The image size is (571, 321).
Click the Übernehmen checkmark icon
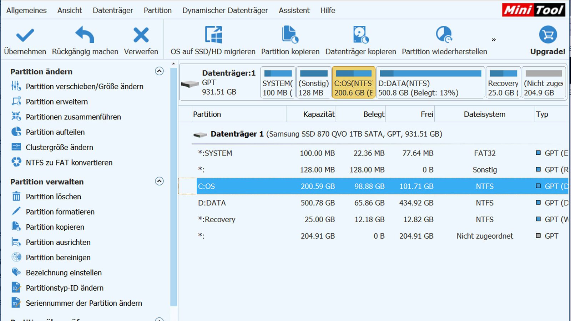click(x=25, y=36)
